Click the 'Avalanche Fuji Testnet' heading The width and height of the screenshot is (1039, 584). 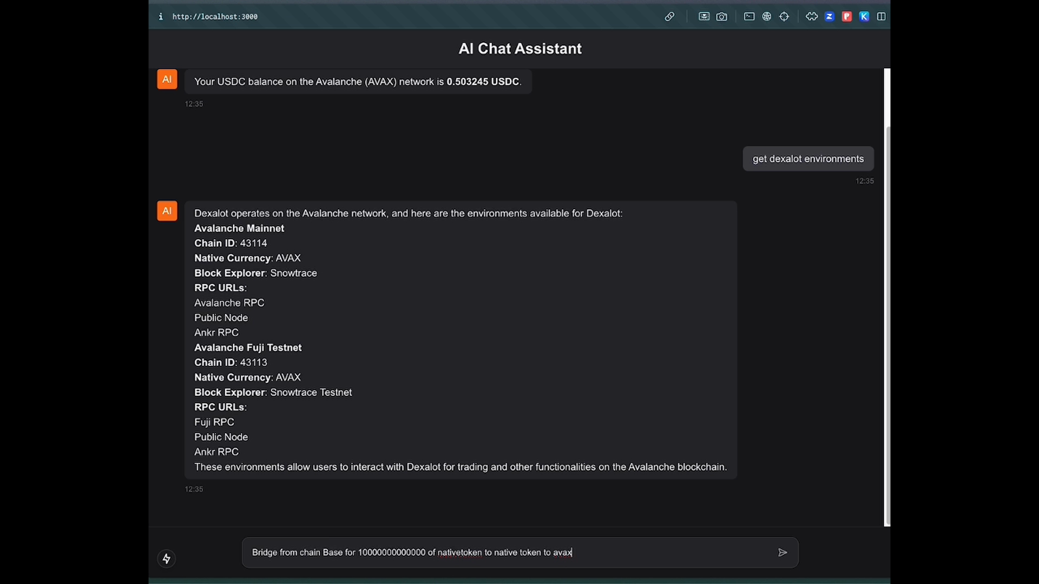(248, 348)
